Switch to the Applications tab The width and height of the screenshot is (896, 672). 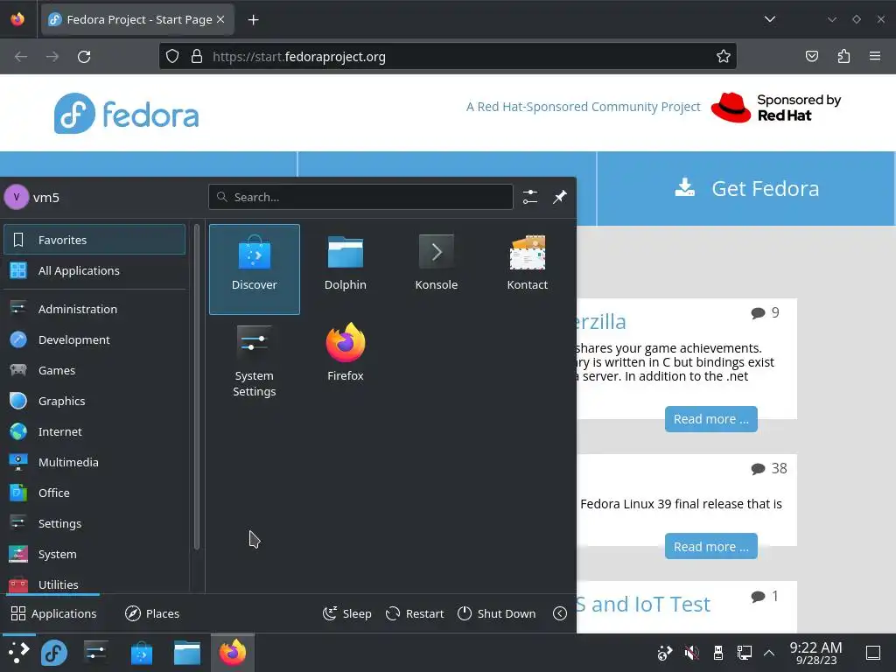pos(53,613)
